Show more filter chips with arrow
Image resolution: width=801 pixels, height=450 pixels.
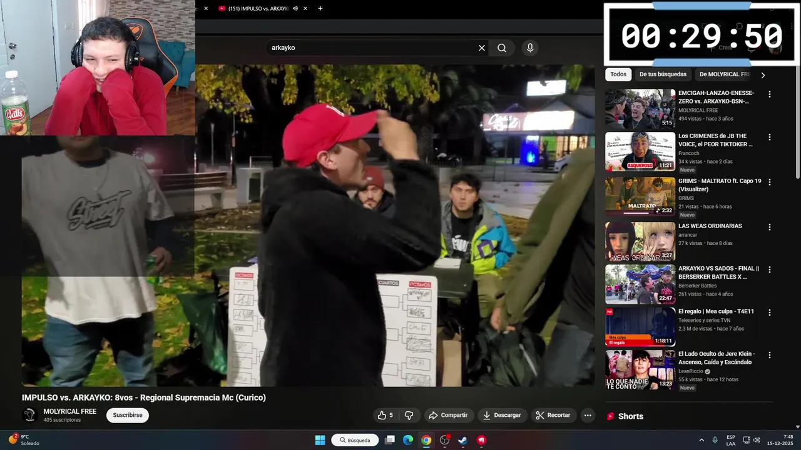coord(763,75)
